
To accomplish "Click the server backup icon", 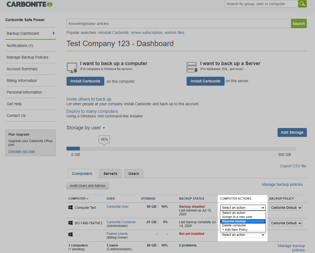I will tap(192, 67).
